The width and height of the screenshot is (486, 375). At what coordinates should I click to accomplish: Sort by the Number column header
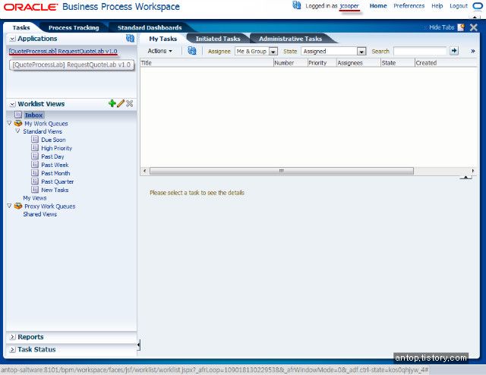290,63
